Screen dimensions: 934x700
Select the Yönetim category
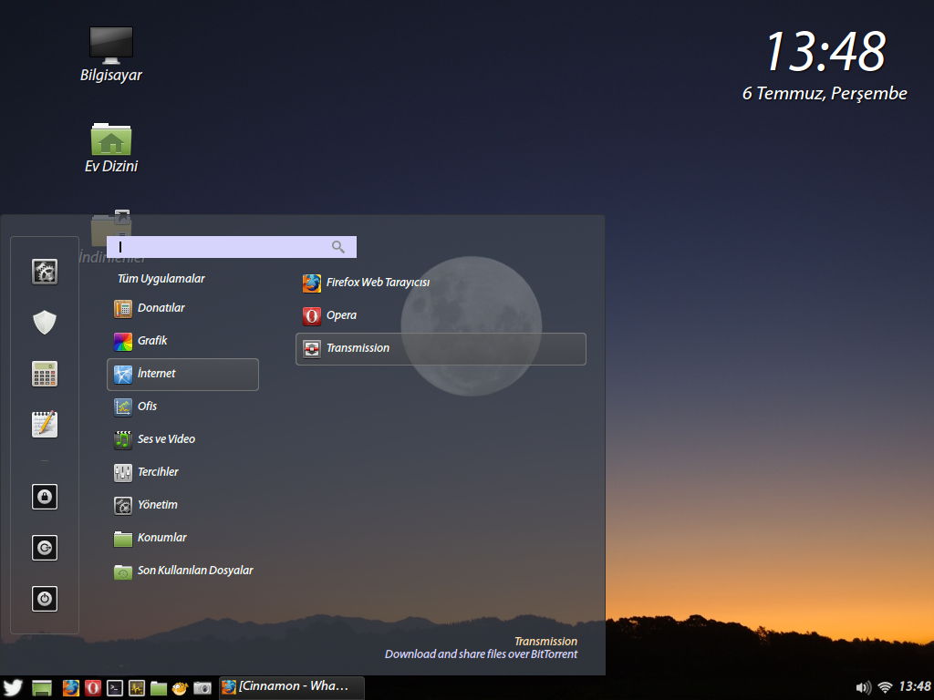tap(182, 505)
